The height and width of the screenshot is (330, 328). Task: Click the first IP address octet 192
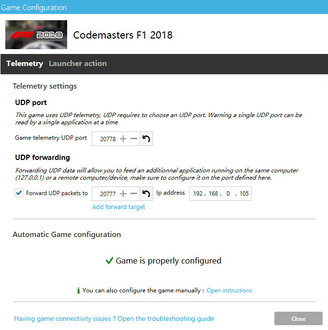pyautogui.click(x=198, y=193)
